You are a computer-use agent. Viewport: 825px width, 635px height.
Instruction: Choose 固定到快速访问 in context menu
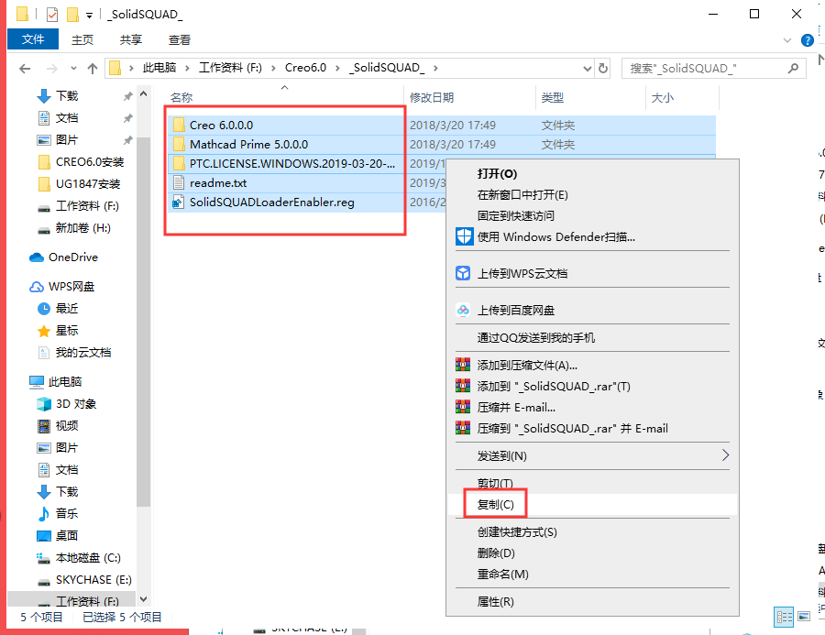(515, 216)
